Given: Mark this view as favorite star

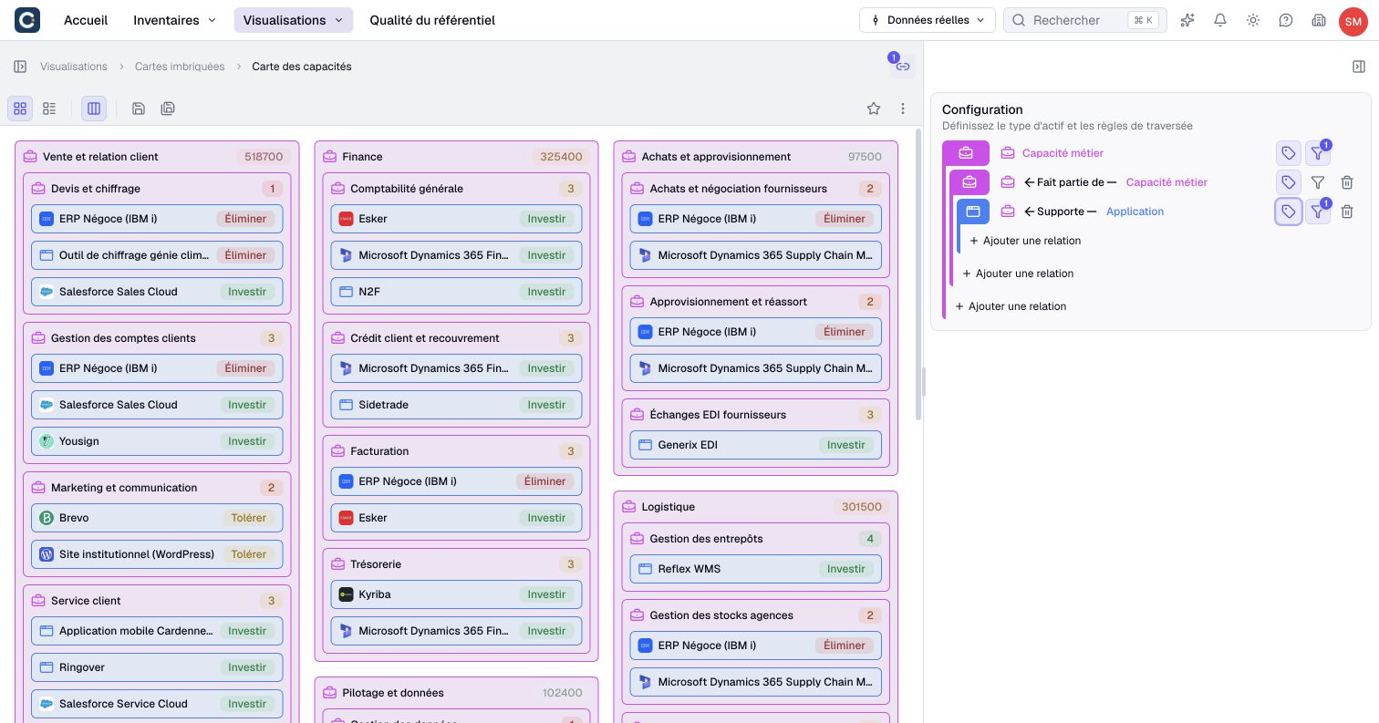Looking at the screenshot, I should click(x=874, y=108).
